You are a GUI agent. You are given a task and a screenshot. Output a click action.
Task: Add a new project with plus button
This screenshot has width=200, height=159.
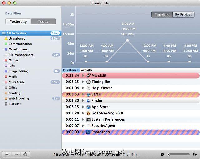click(7, 154)
